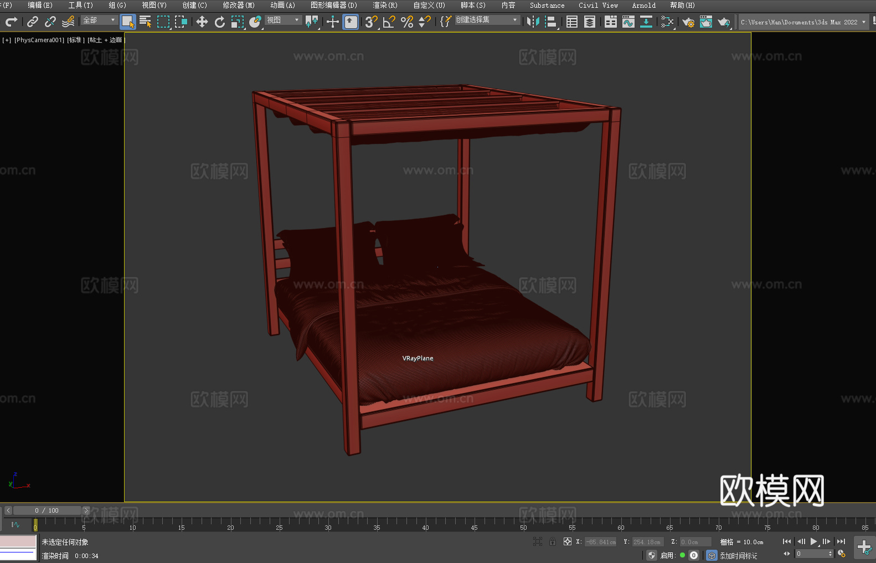876x563 pixels.
Task: Open the 视图 reference coordinate dropdown
Action: pyautogui.click(x=283, y=20)
